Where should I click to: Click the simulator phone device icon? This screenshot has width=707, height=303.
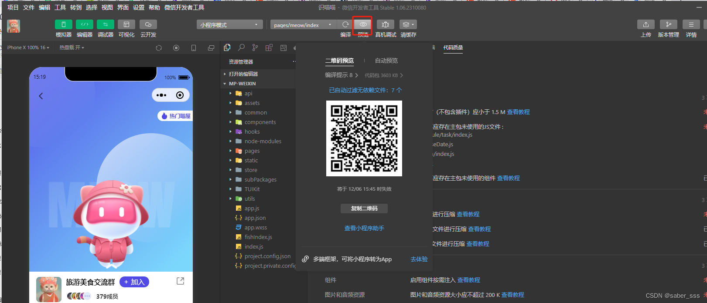click(x=194, y=48)
